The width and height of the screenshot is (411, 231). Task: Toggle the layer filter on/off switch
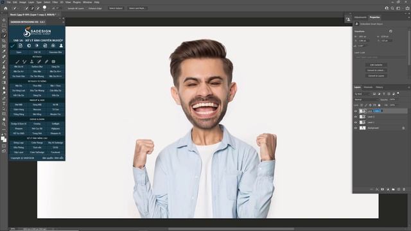[x=398, y=93]
